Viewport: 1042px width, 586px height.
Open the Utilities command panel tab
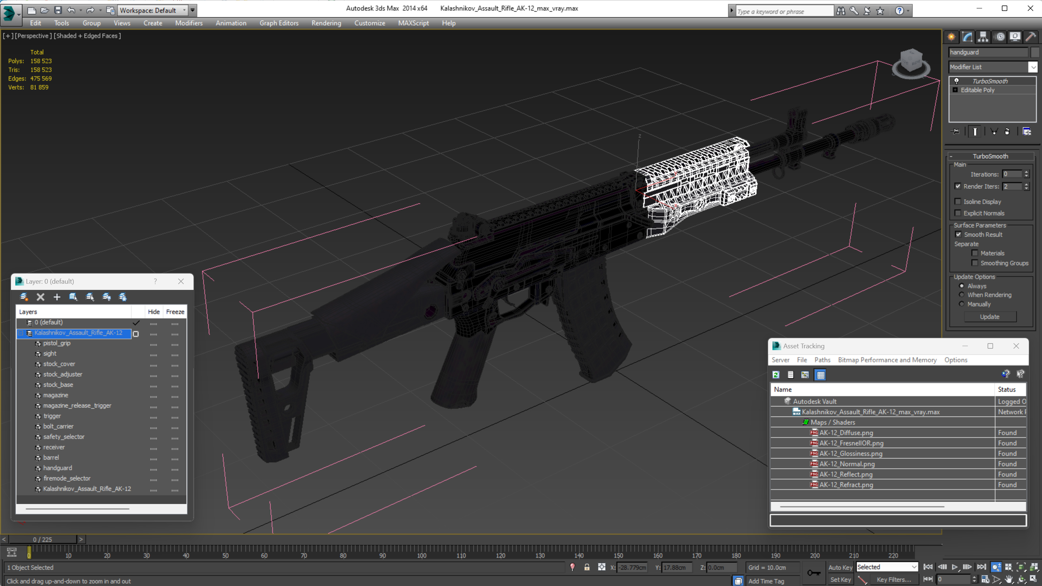click(1031, 37)
